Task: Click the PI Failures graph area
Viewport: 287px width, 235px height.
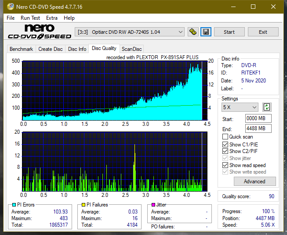Action: click(x=115, y=161)
